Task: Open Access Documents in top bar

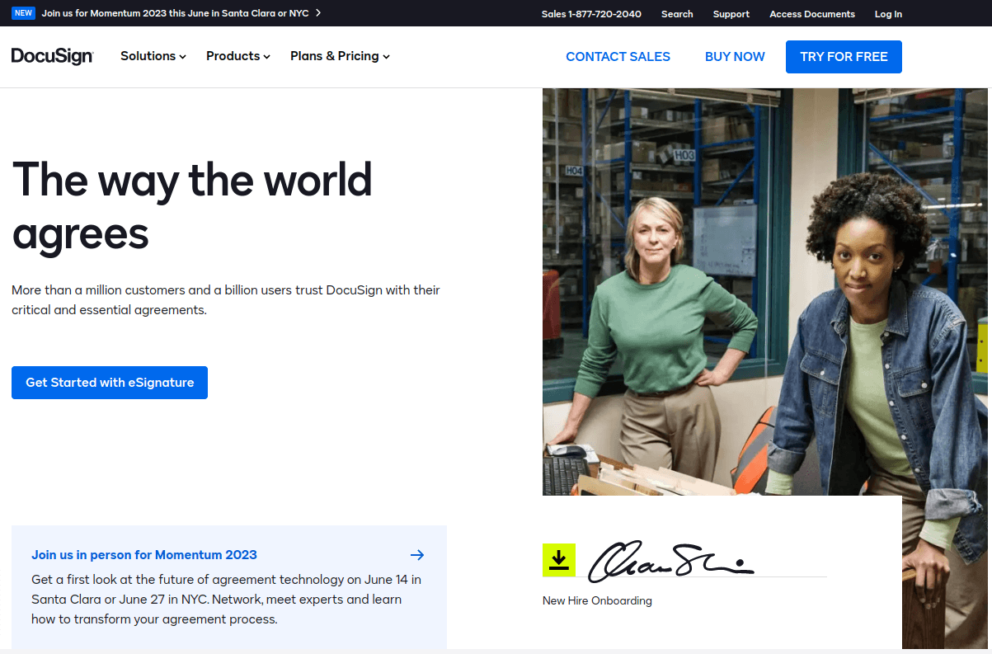Action: coord(812,14)
